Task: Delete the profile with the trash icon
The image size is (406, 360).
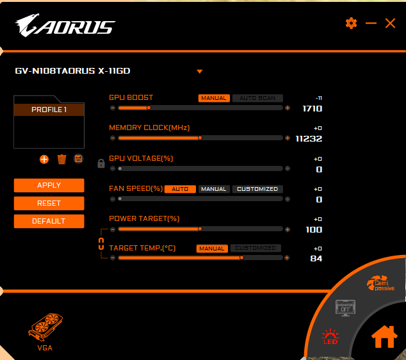Action: pyautogui.click(x=61, y=160)
